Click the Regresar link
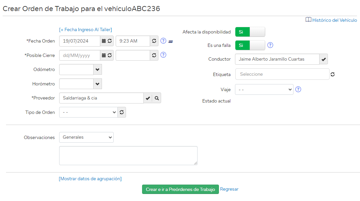360x201 pixels. pyautogui.click(x=229, y=189)
